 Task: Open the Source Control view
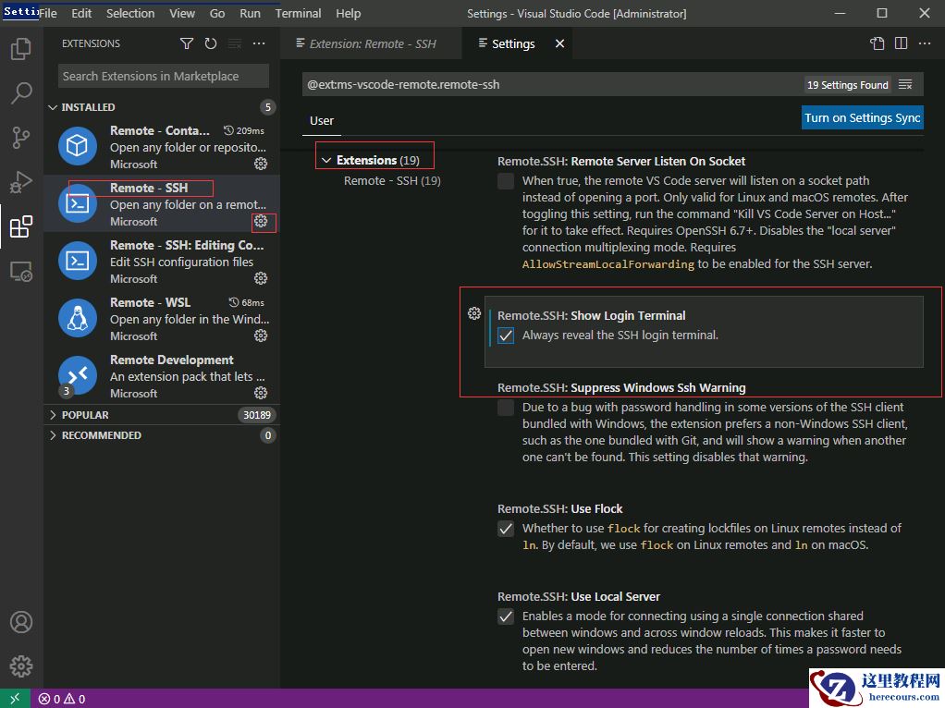21,138
